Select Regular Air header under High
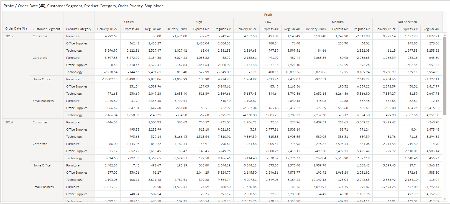Screen dimensions: 450x204 pyautogui.click(x=223, y=29)
